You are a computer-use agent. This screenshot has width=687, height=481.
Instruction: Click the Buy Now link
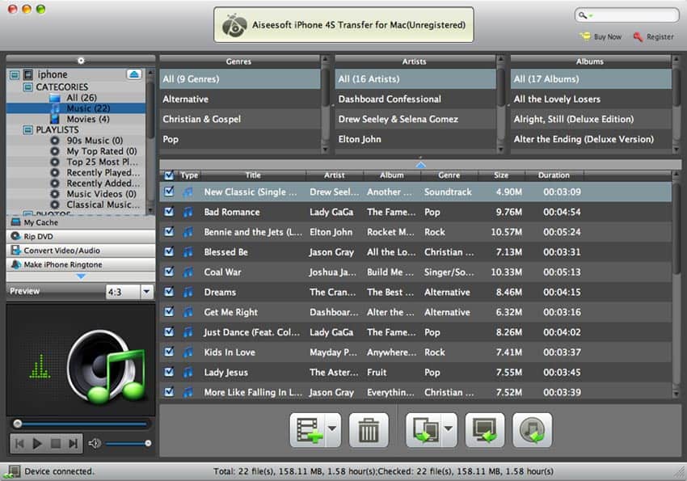(607, 37)
